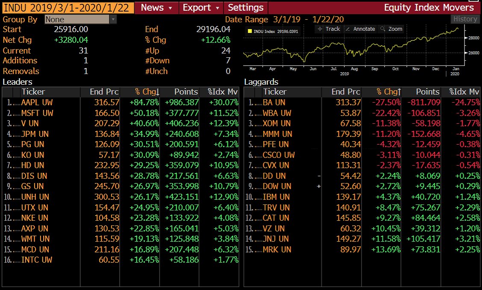The height and width of the screenshot is (290, 482).
Task: Click the +986.387 points value for AAPL
Action: pos(182,103)
